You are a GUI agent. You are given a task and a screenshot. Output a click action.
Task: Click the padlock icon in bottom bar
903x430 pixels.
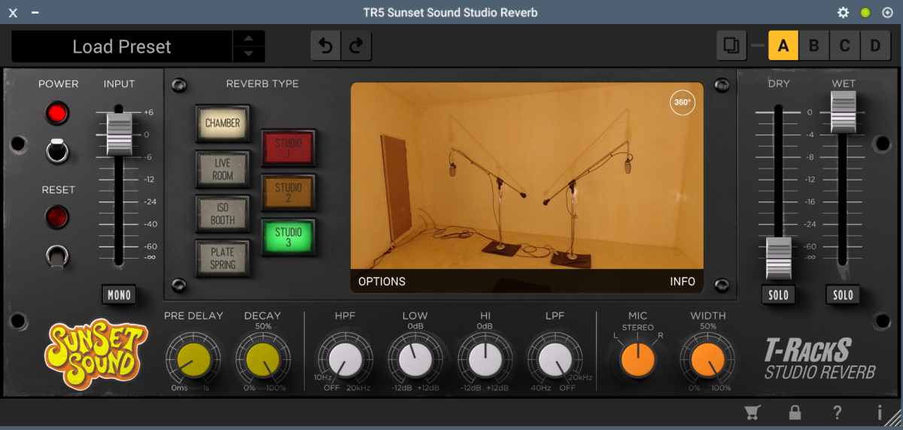795,412
